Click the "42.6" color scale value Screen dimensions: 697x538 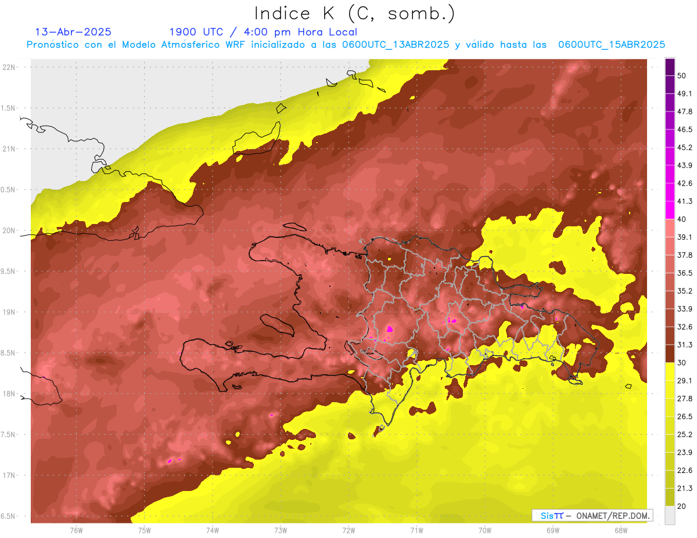[685, 183]
